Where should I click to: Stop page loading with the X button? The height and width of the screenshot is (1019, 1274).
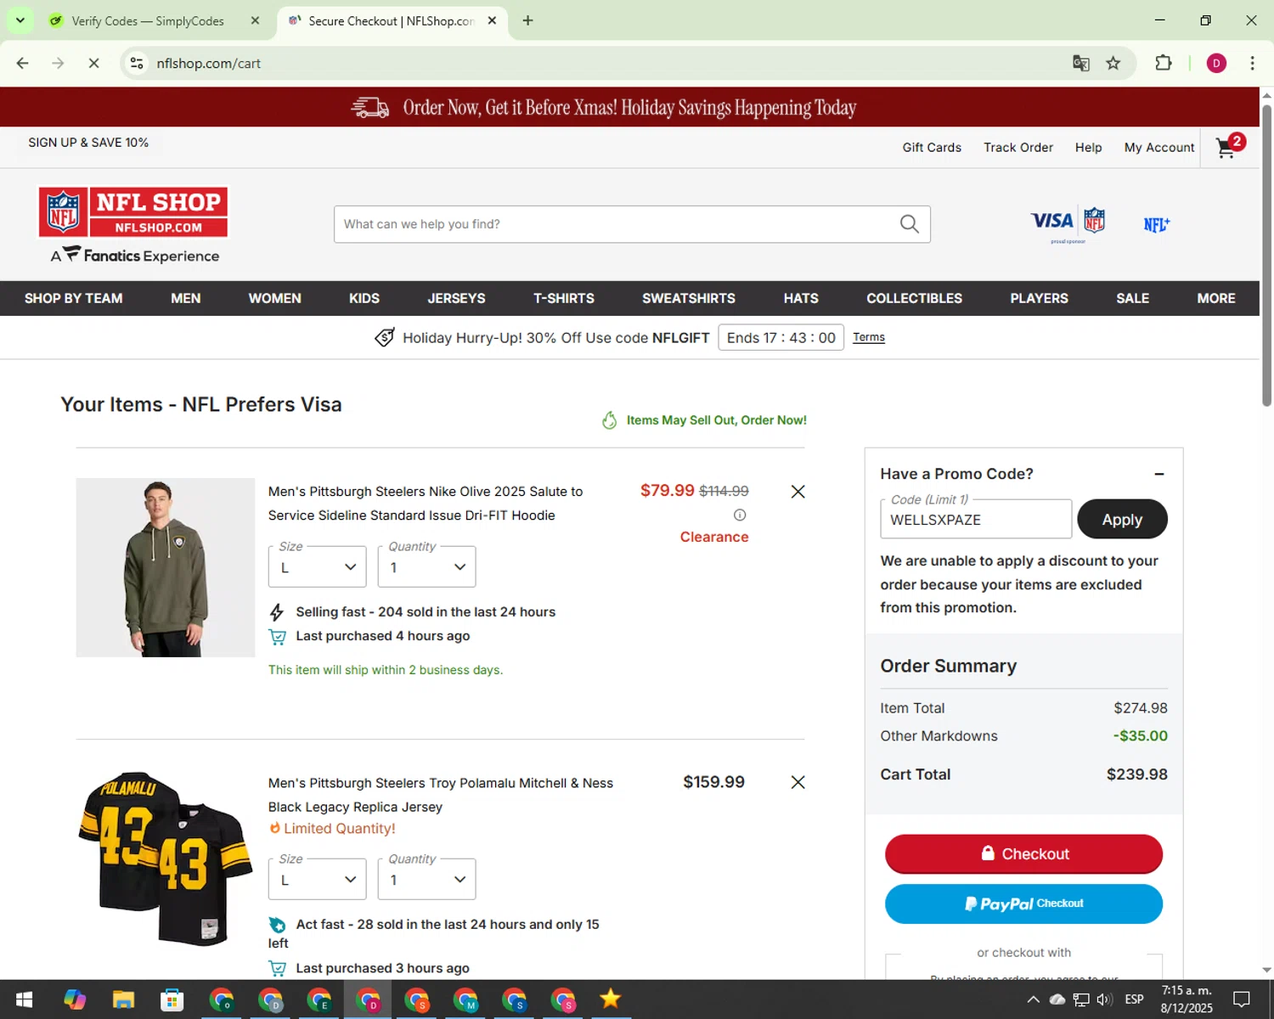click(x=93, y=63)
